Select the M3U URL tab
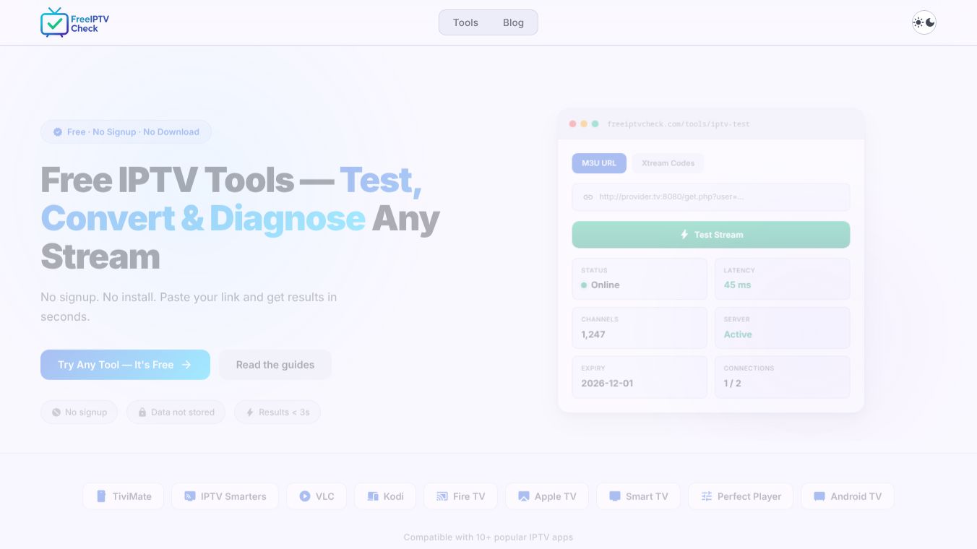 click(x=599, y=163)
